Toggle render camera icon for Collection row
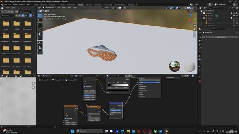The width and height of the screenshot is (239, 134). (x=236, y=13)
